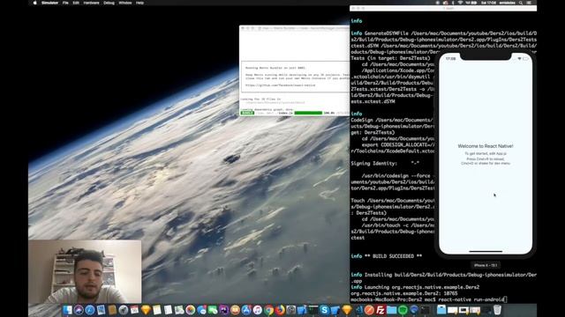Open Photos app in the dock
565x317 pixels.
click(x=191, y=310)
